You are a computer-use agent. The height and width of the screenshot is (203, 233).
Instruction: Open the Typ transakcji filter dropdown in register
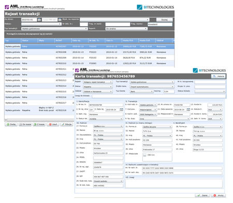click(54, 28)
